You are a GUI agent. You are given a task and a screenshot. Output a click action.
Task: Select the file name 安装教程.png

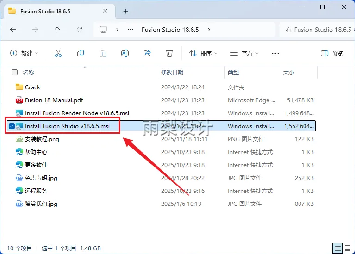click(42, 139)
